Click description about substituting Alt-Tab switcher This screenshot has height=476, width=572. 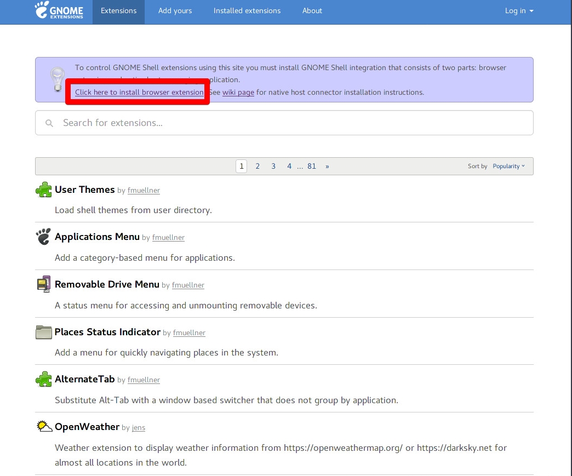click(x=226, y=400)
